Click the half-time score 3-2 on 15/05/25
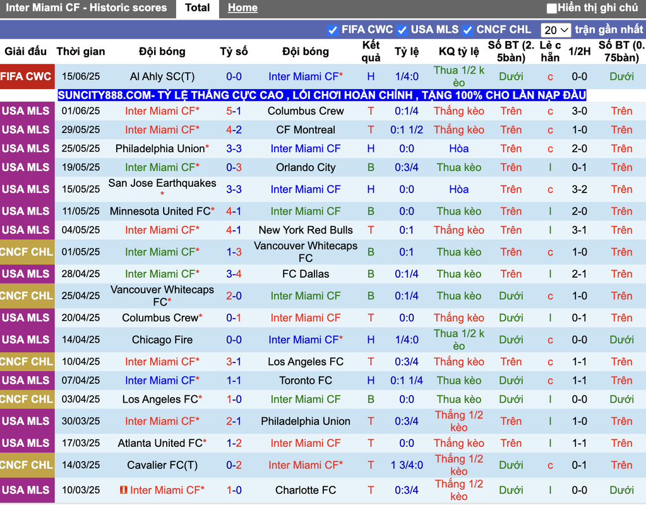This screenshot has height=505, width=646. [x=579, y=189]
